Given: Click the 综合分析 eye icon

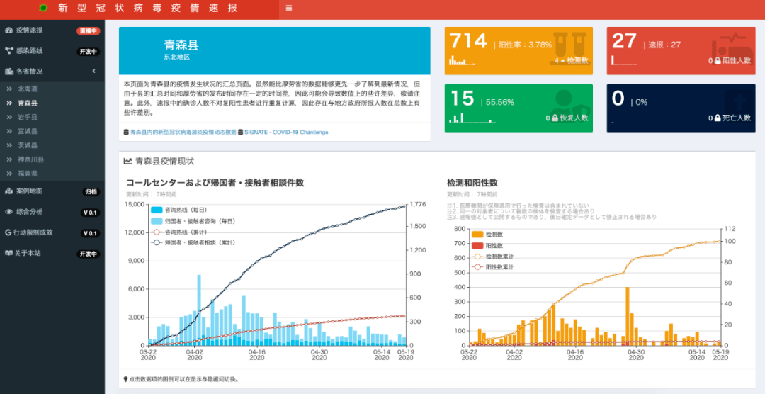Looking at the screenshot, I should [8, 212].
